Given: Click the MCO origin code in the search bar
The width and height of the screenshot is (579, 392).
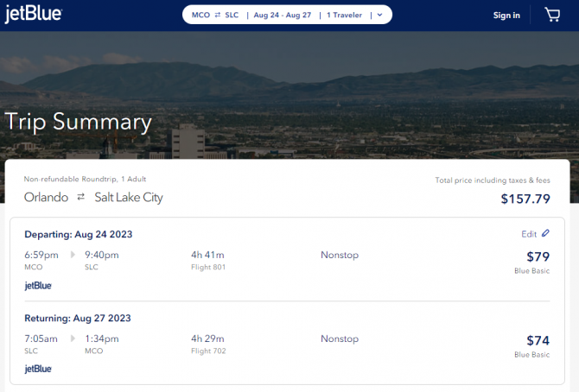Looking at the screenshot, I should coord(200,16).
